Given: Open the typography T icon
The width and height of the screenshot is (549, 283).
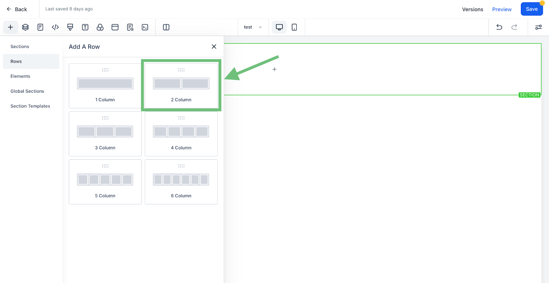Looking at the screenshot, I should pyautogui.click(x=85, y=27).
